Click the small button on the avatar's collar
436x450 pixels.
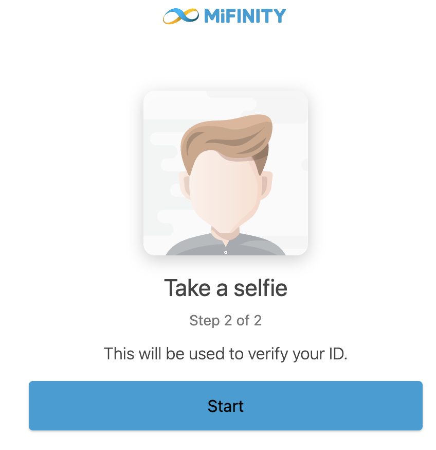(x=226, y=252)
